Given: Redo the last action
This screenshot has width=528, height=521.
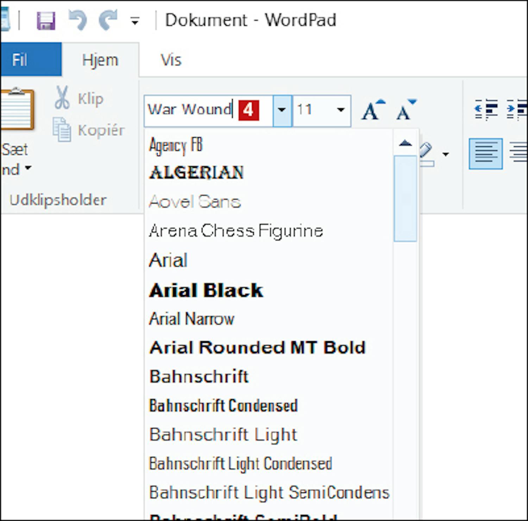Looking at the screenshot, I should (x=108, y=20).
